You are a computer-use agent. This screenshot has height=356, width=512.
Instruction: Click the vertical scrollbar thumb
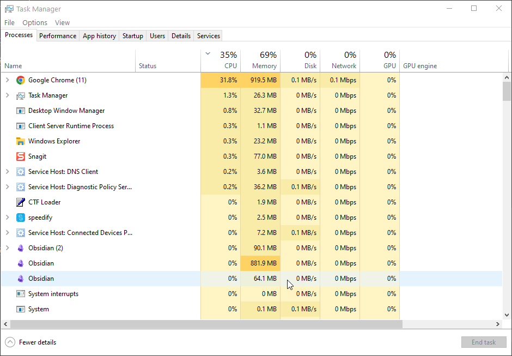pos(507,91)
